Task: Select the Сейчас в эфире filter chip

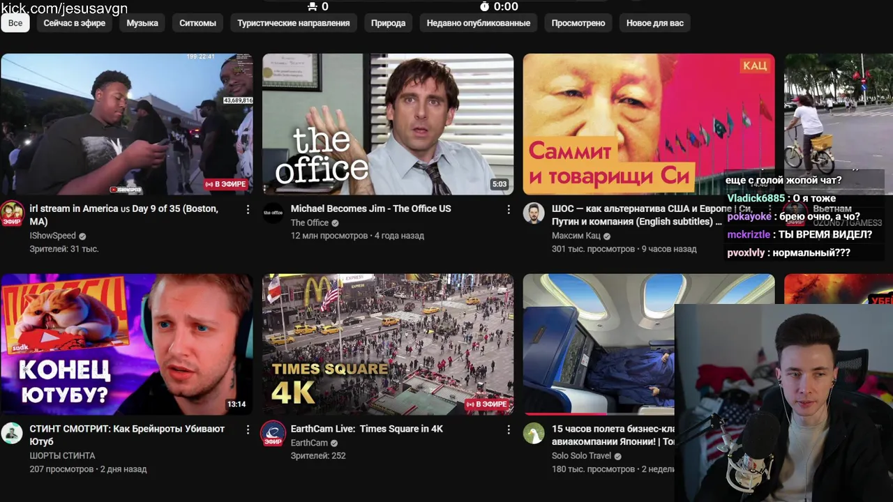Action: tap(75, 23)
